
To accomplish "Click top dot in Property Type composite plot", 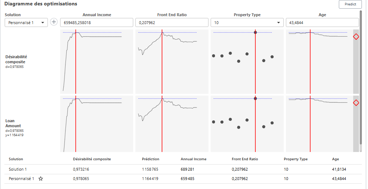I will (x=255, y=32).
